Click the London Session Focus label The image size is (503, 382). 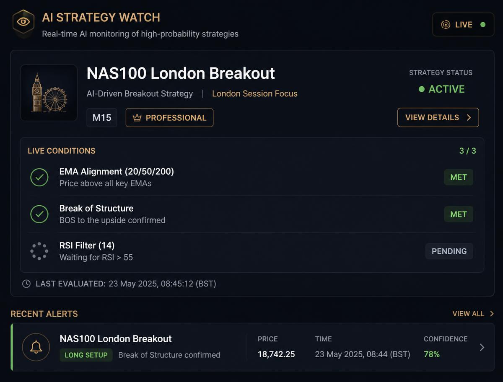point(255,94)
